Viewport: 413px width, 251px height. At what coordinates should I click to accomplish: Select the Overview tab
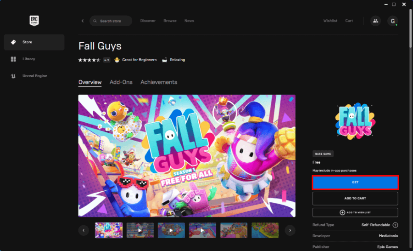point(90,82)
